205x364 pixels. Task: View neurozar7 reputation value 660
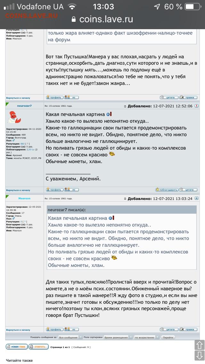coord(22,144)
